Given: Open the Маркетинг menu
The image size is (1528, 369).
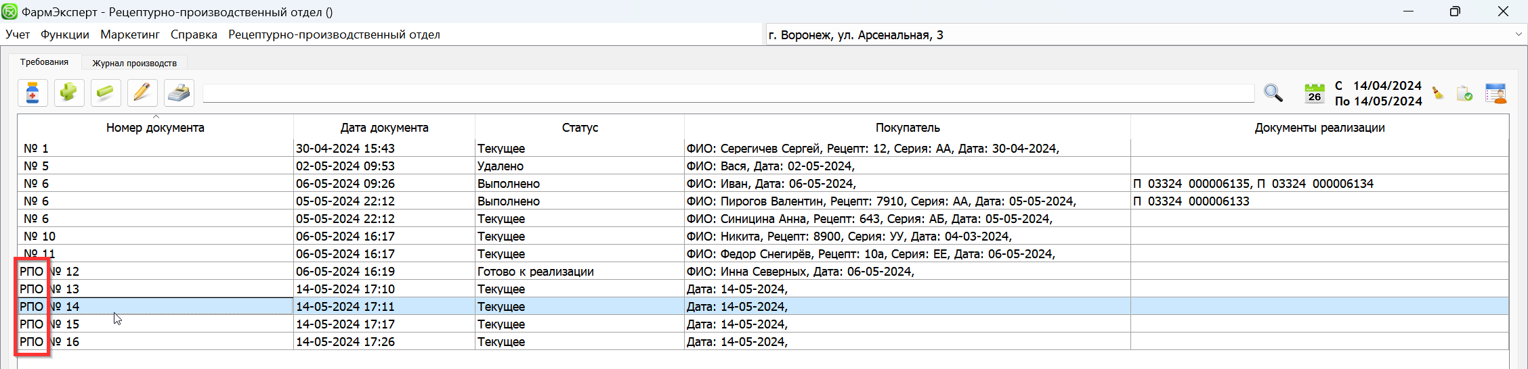Looking at the screenshot, I should point(130,34).
